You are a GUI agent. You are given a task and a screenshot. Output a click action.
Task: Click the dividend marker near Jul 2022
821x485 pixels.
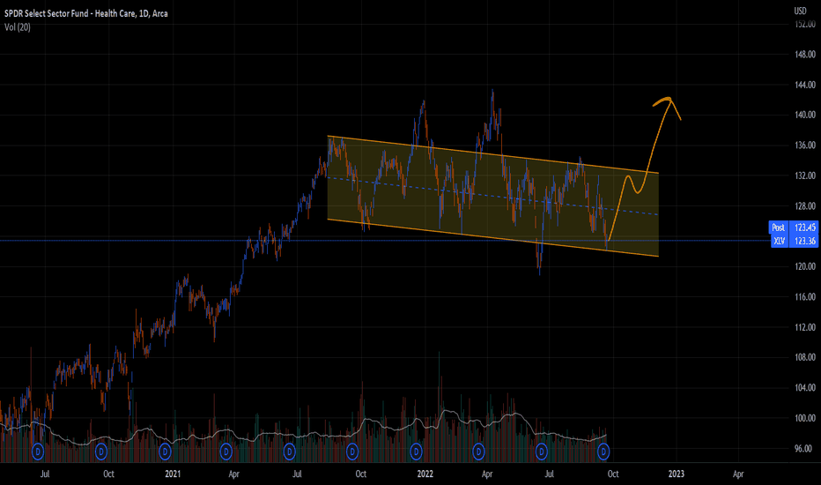[x=542, y=451]
